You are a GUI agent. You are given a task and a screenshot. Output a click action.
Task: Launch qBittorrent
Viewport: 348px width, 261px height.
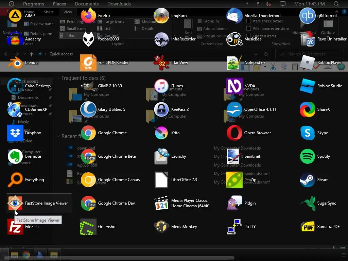319,16
